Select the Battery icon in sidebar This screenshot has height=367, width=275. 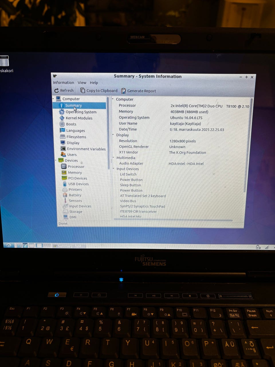point(65,195)
